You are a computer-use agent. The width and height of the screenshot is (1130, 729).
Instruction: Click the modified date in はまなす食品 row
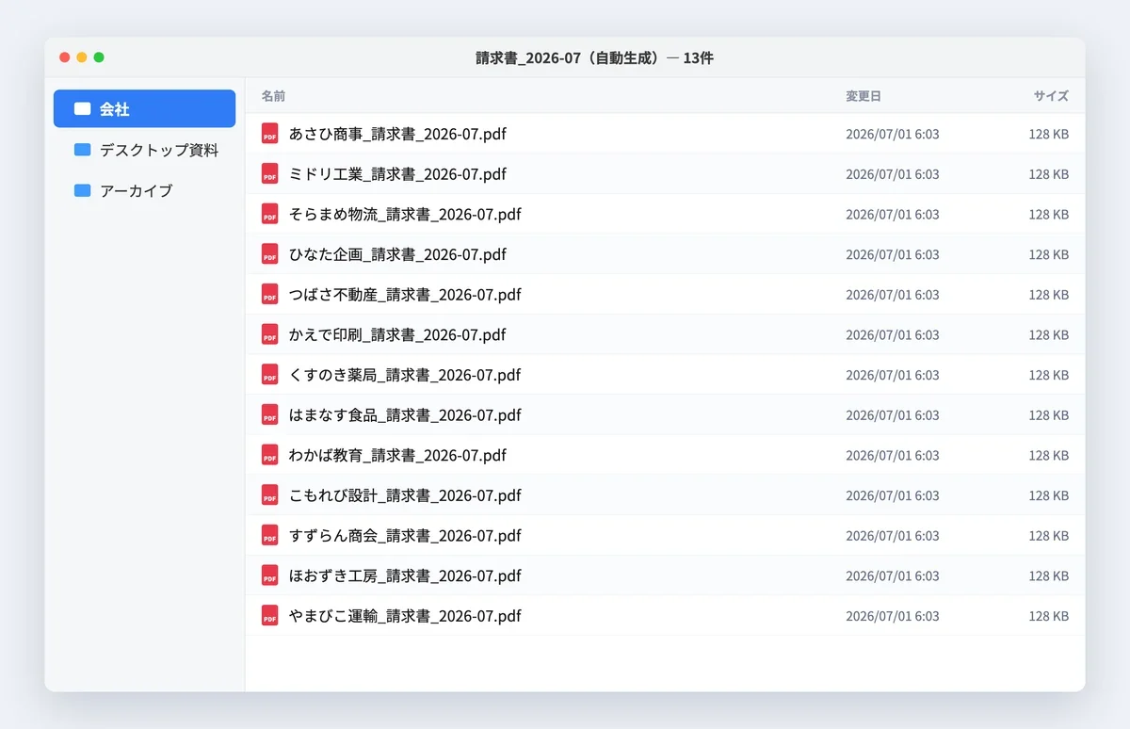click(x=893, y=415)
